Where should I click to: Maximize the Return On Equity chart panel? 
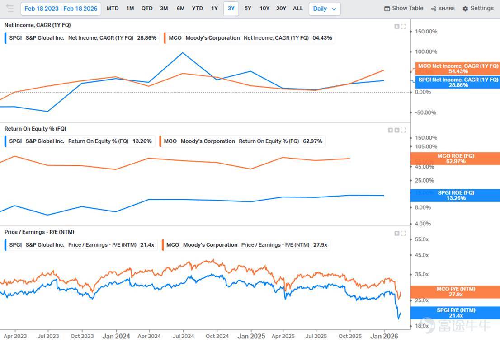tap(403, 130)
